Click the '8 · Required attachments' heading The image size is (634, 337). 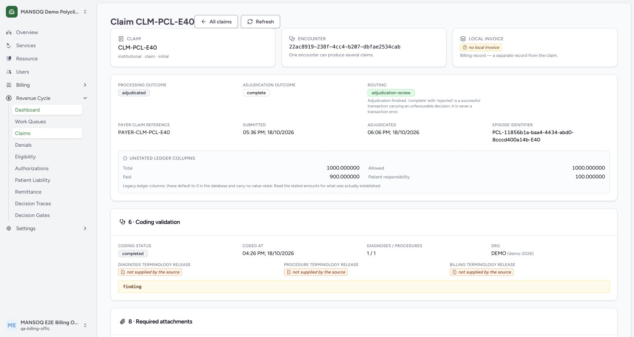coord(160,322)
